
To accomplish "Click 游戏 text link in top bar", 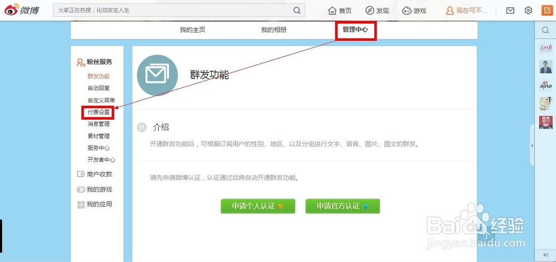I will (420, 11).
